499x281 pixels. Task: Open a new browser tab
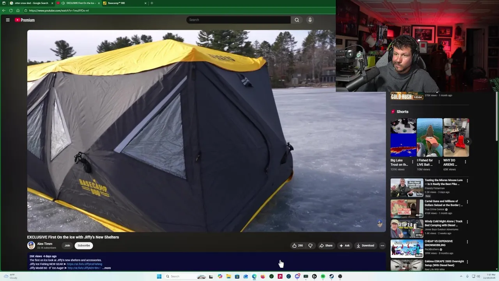point(152,3)
